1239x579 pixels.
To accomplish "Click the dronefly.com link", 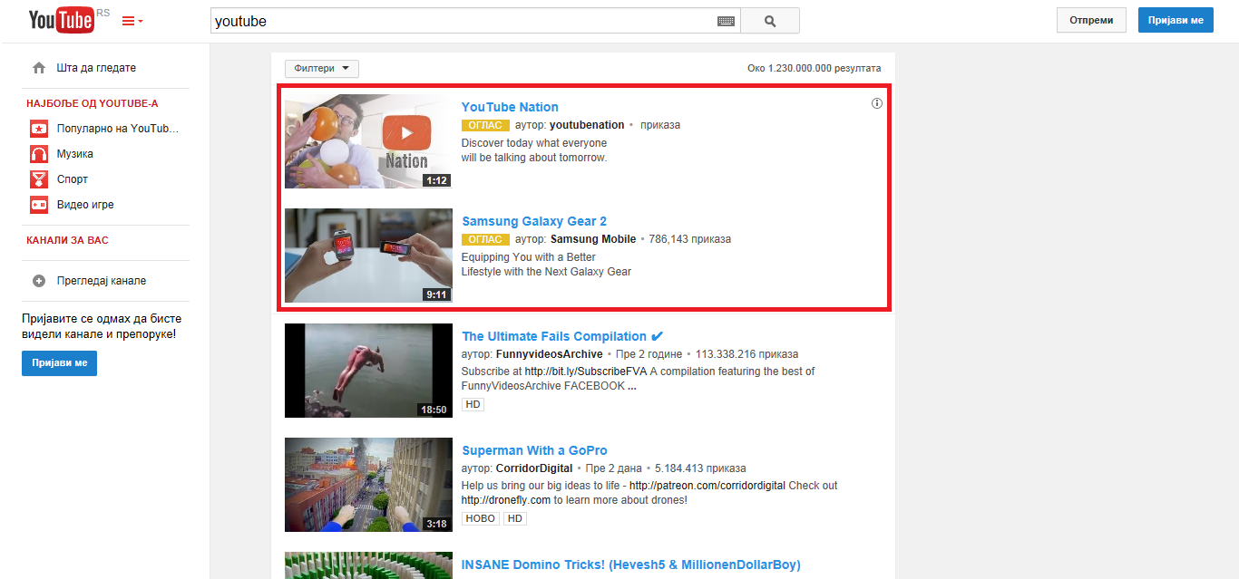I will tap(506, 500).
